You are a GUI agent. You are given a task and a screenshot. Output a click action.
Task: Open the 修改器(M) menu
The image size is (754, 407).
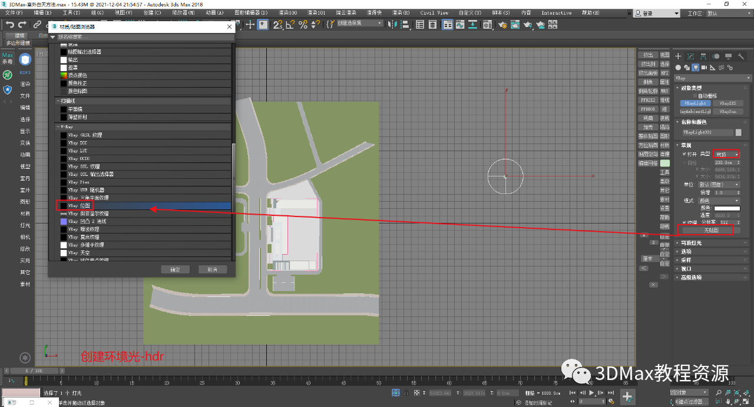(183, 13)
